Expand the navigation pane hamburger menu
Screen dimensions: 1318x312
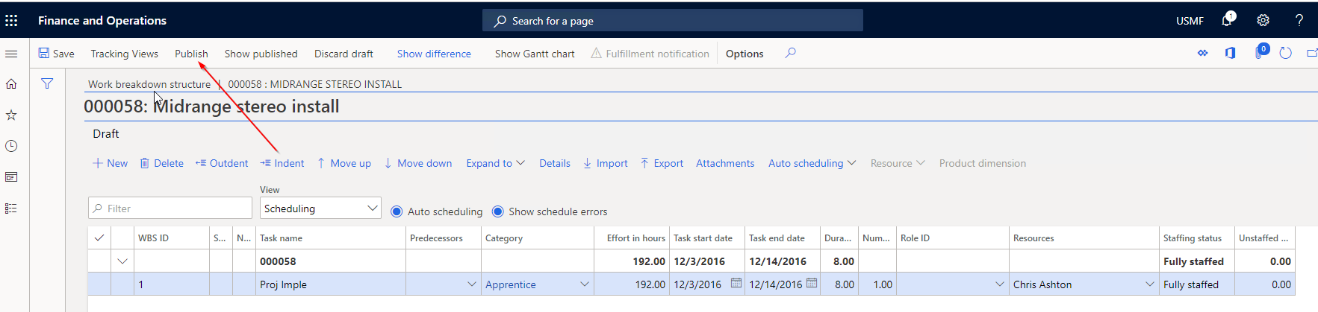(11, 54)
